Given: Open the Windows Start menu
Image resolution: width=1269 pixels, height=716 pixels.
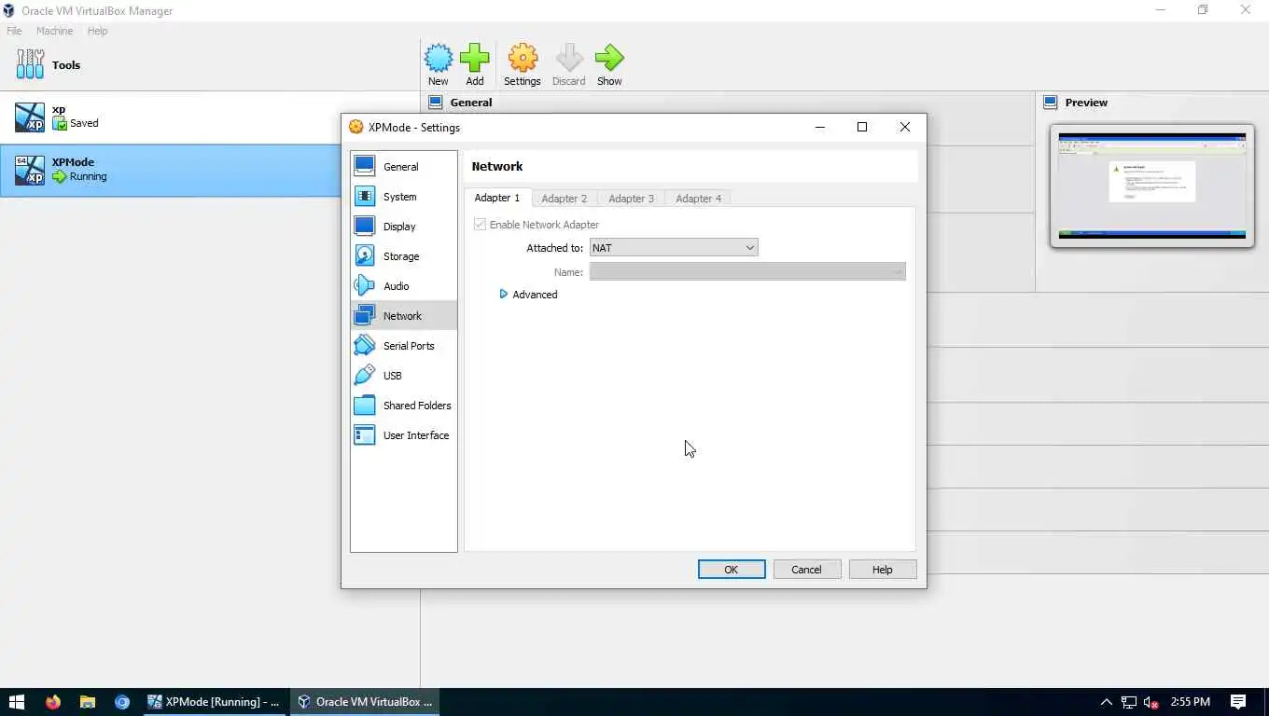Looking at the screenshot, I should click(17, 702).
